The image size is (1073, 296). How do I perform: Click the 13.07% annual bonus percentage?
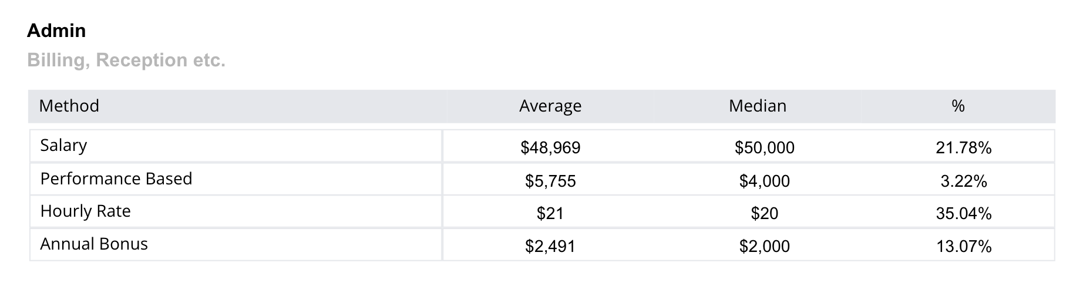963,246
